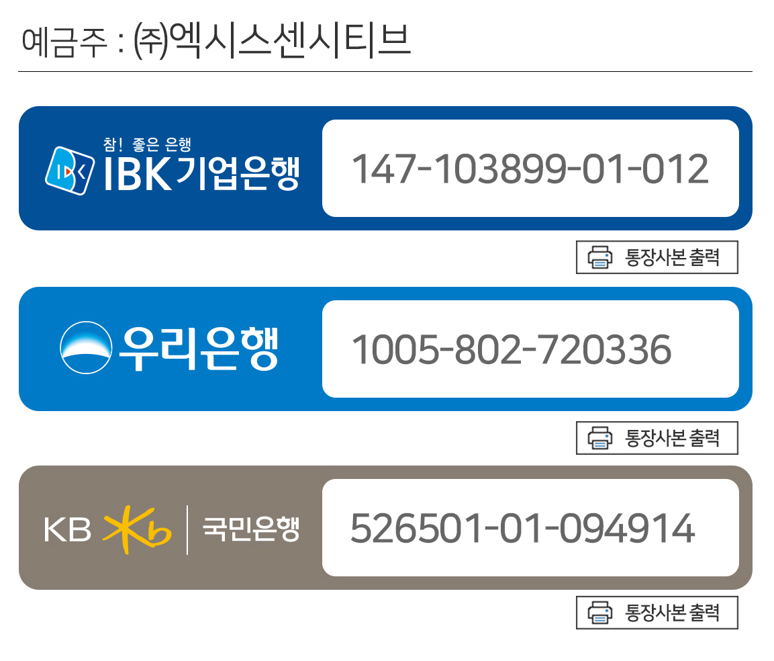Click the 우리은행 bank name text
Screen dimensions: 774x661
pyautogui.click(x=199, y=349)
